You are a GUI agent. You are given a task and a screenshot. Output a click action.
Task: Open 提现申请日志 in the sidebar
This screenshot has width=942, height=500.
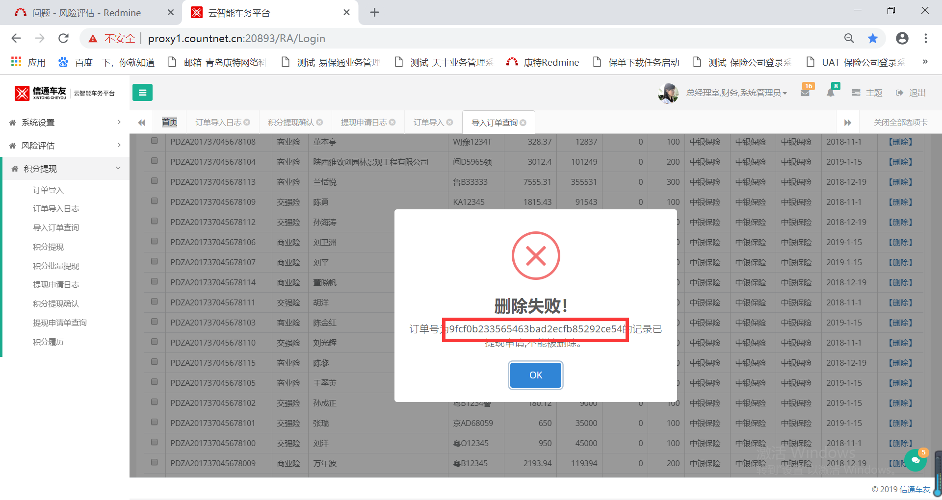pos(56,285)
